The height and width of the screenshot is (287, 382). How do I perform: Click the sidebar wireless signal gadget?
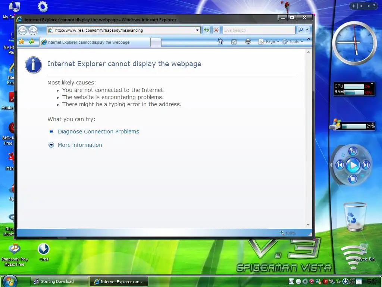(x=353, y=257)
